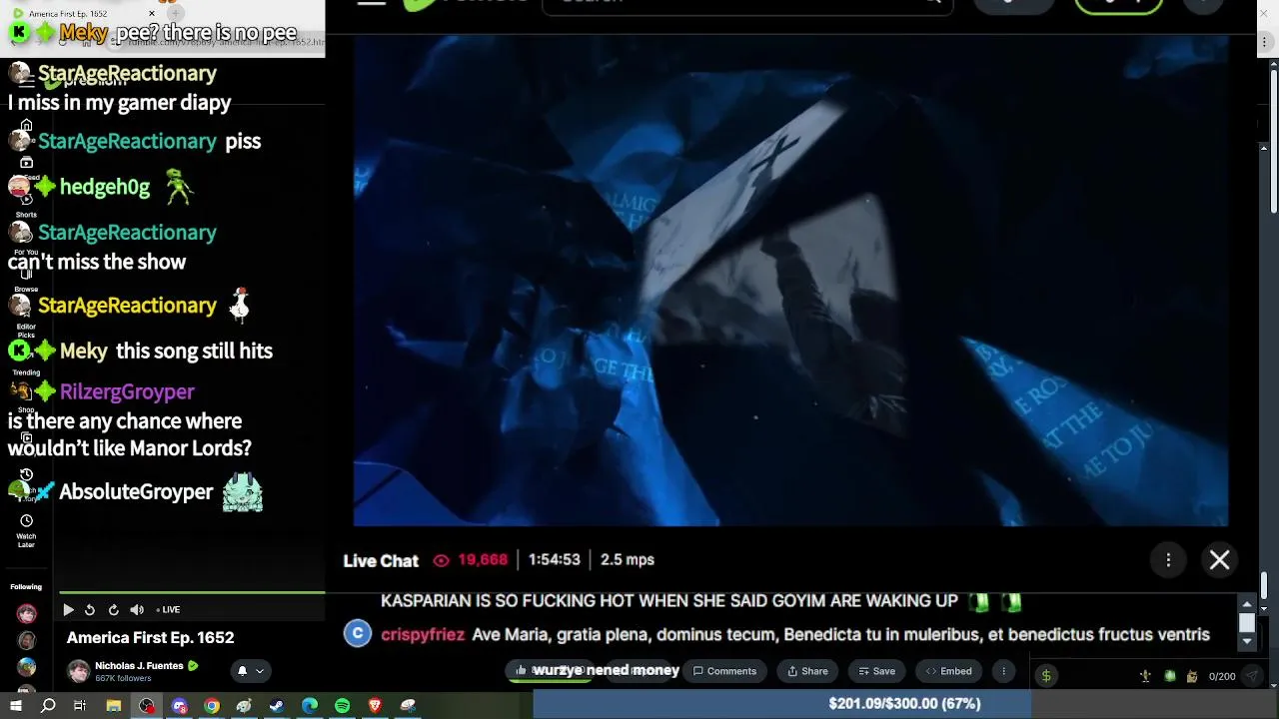
Task: Save the video to a playlist
Action: point(877,671)
